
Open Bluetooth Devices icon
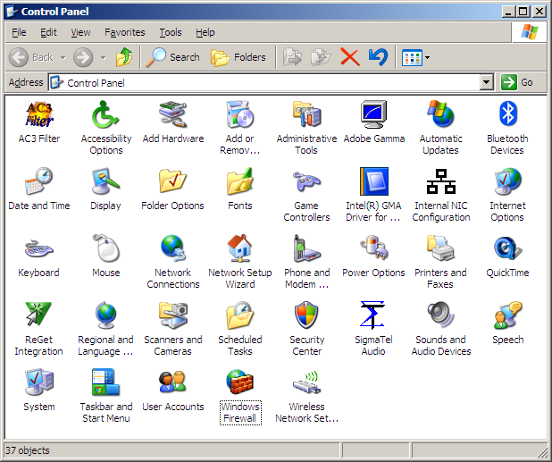[x=507, y=114]
